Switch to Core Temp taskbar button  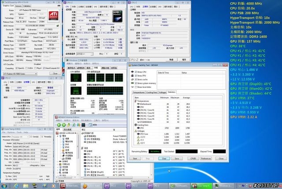pyautogui.click(x=201, y=185)
